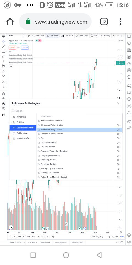Click the indicator Search field
Screen dimensions: 132x265
[x=66, y=111]
